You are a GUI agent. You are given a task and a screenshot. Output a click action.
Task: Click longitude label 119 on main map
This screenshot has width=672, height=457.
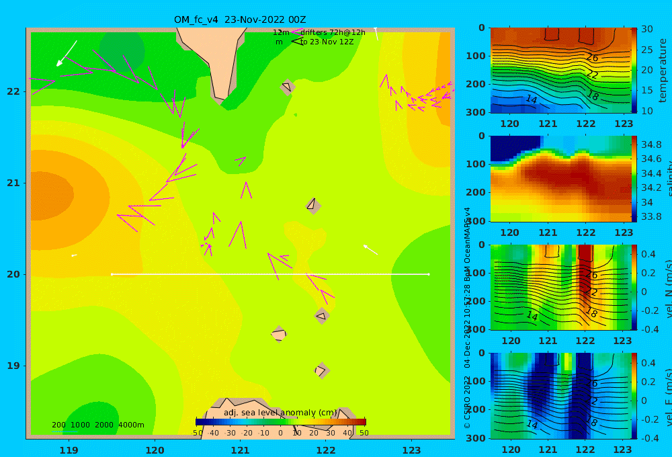(69, 450)
